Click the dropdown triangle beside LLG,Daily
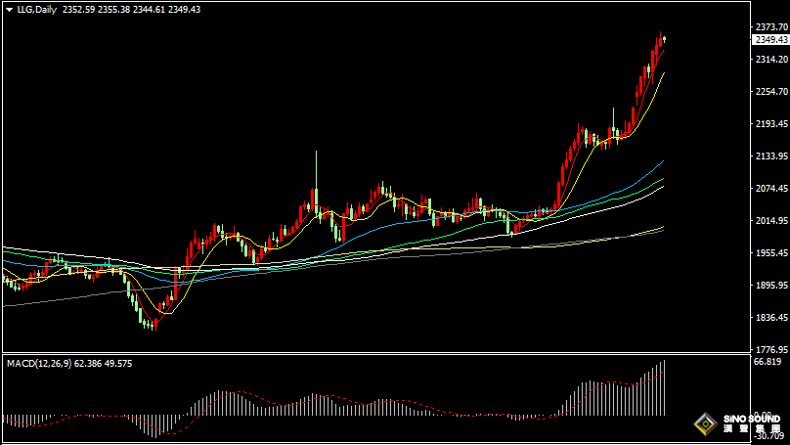This screenshot has height=445, width=790. [x=8, y=10]
